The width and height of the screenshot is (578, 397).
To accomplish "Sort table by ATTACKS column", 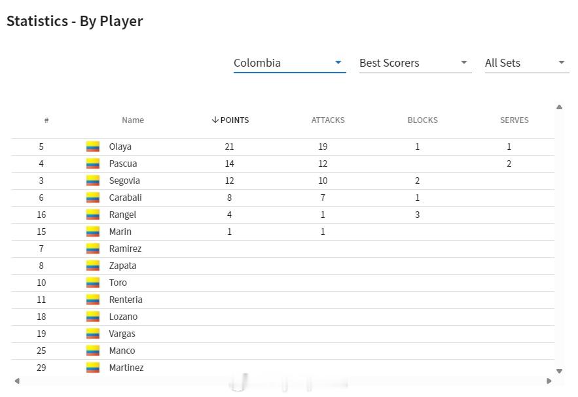I will pyautogui.click(x=328, y=120).
